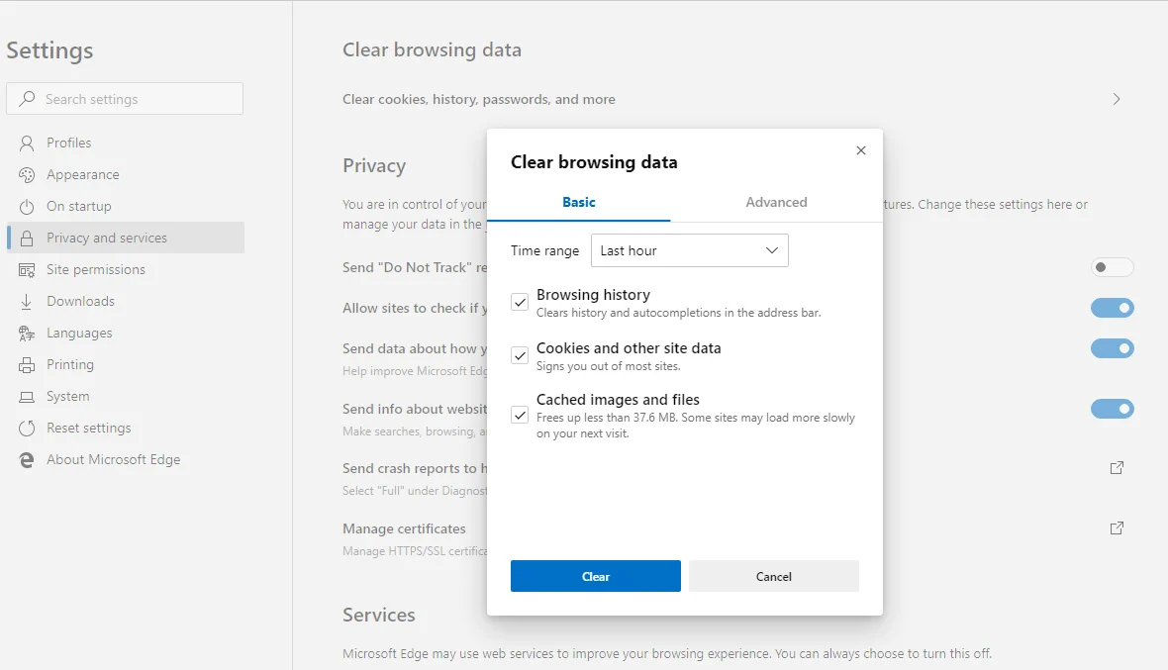The width and height of the screenshot is (1168, 670).
Task: Expand Clear cookies, history, passwords chevron
Action: (1117, 99)
